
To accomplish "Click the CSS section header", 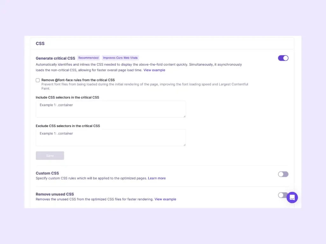I will (40, 44).
